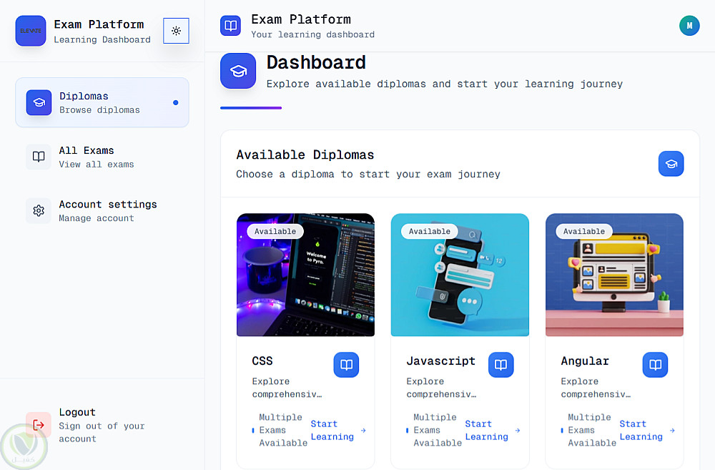Click the Available badge on the Javascript image

(x=429, y=231)
